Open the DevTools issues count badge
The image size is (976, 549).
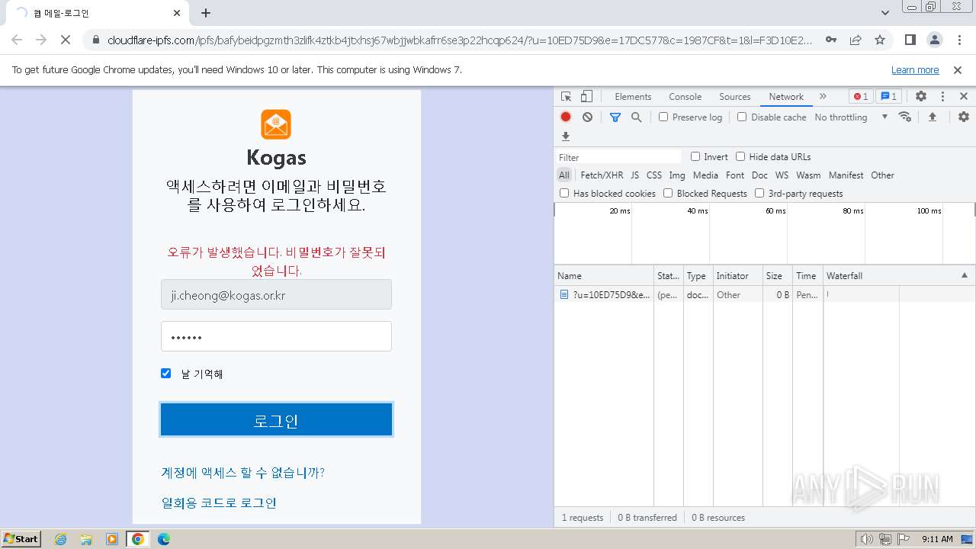888,97
